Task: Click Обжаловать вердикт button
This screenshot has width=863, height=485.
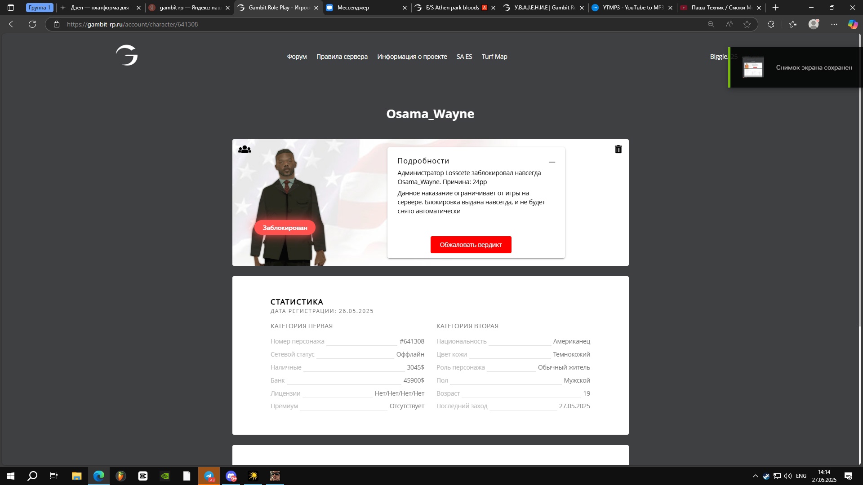Action: (x=471, y=245)
